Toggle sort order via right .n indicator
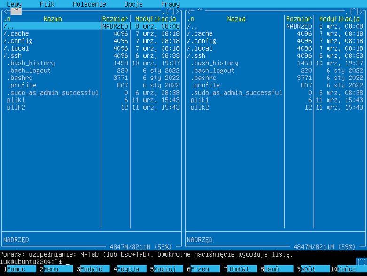The height and width of the screenshot is (276, 367). tap(191, 19)
